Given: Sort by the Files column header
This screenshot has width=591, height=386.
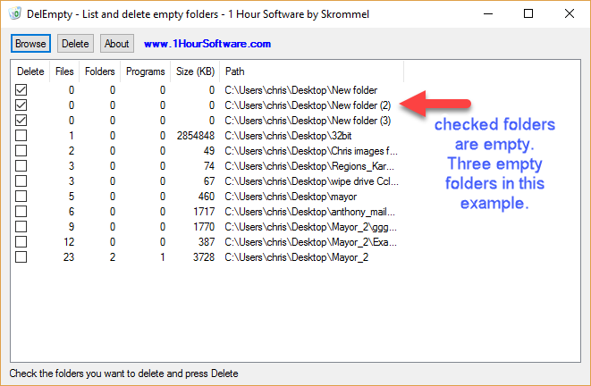Looking at the screenshot, I should (64, 71).
